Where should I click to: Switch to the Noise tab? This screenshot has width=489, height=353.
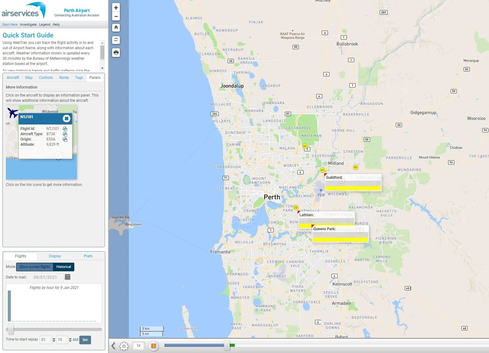(64, 78)
